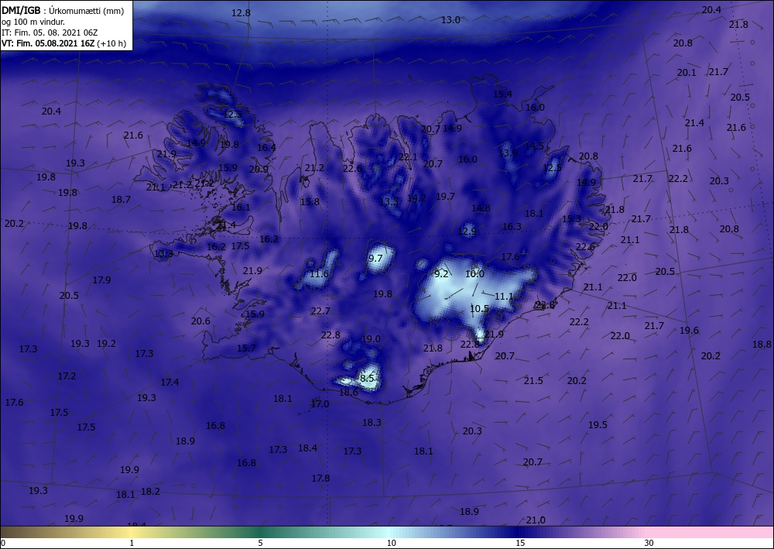The height and width of the screenshot is (549, 774).
Task: Click the '15' label on the colour scale
Action: click(x=520, y=543)
